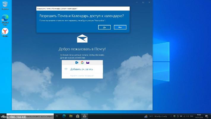
Task: Select the Yahoo mail icon
Action: pos(88,63)
